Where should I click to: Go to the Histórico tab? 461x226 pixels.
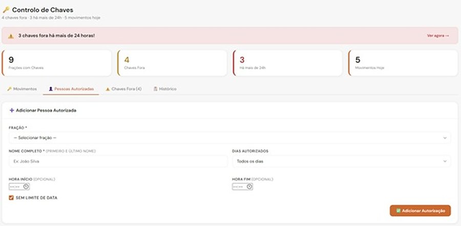click(x=165, y=89)
